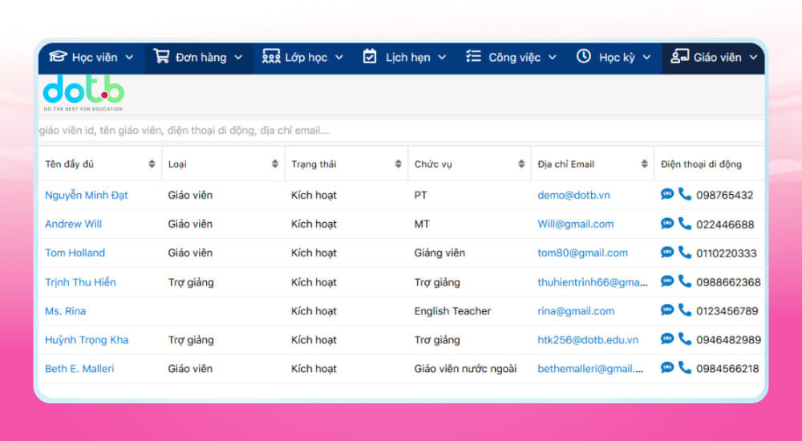Call Tom Holland via phone icon
802x441 pixels.
pyautogui.click(x=684, y=252)
